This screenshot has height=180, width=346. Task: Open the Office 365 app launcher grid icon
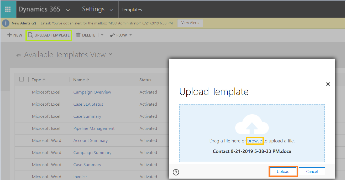point(8,9)
